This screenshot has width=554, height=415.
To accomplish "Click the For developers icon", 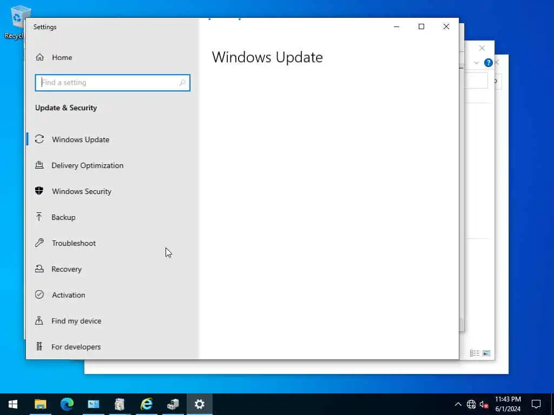I will tap(39, 346).
